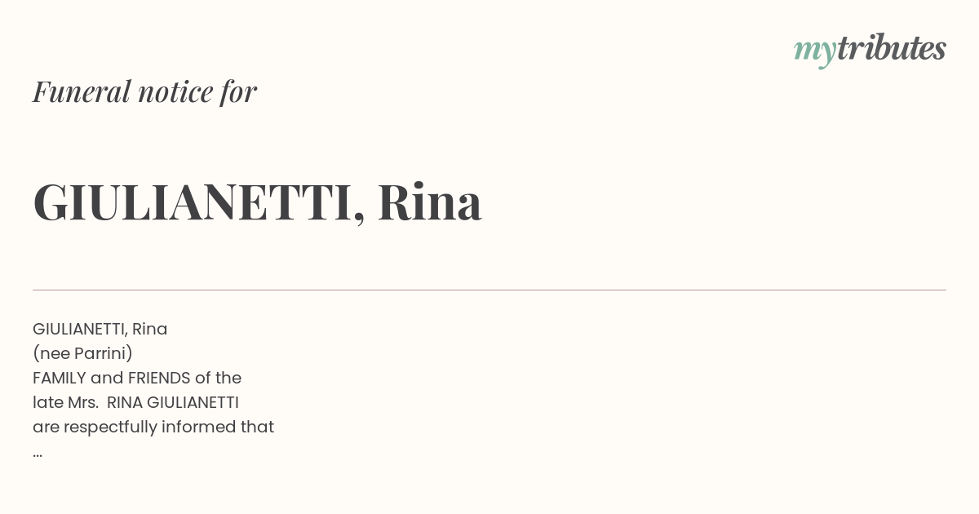Image resolution: width=979 pixels, height=514 pixels.
Task: Click the "(nee Parrini)" line
Action: point(82,354)
